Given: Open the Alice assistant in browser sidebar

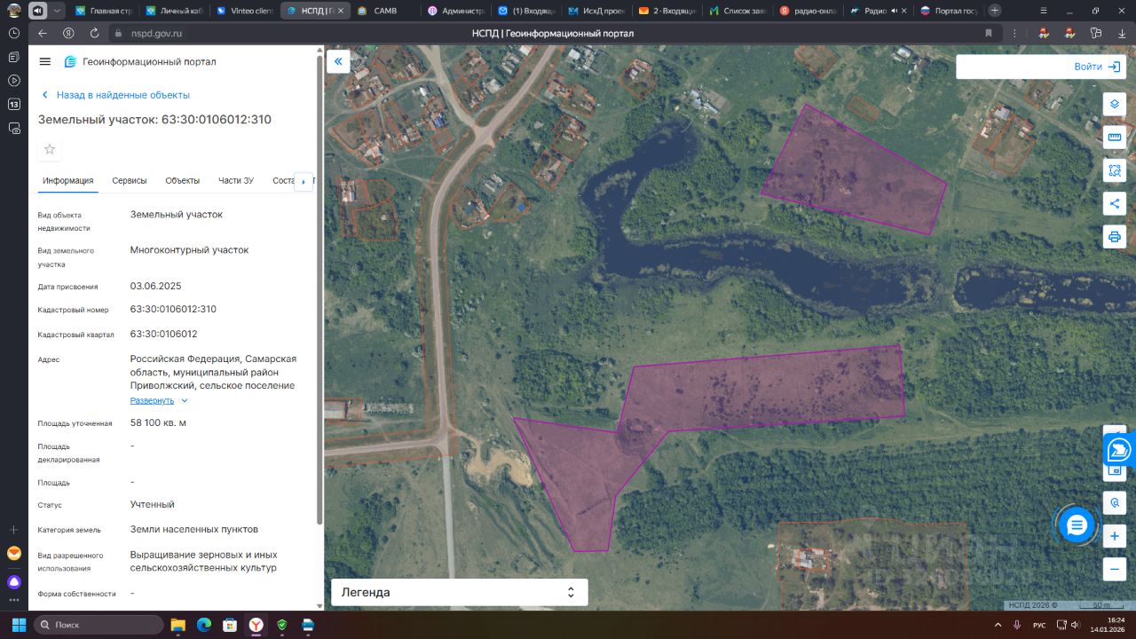Looking at the screenshot, I should coord(14,582).
